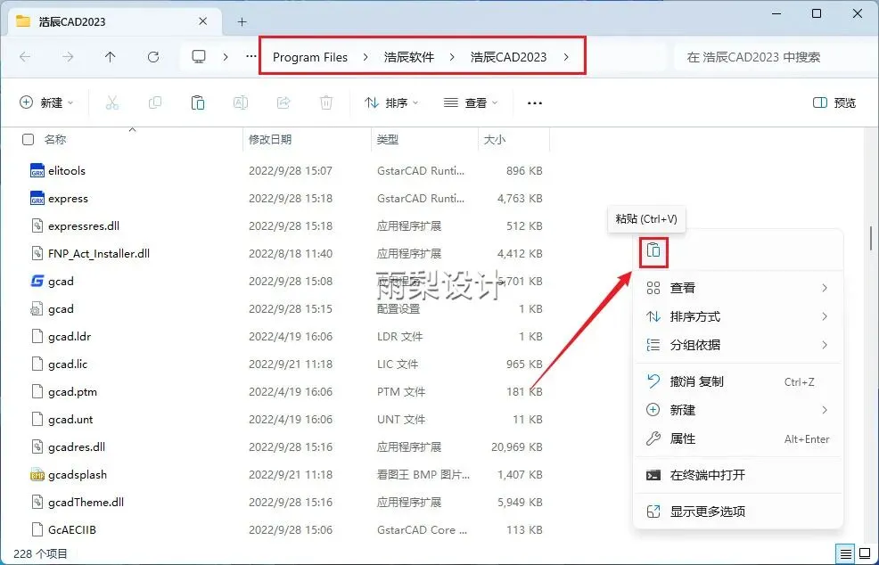Select file FNP_Act_Installer.dll

(99, 253)
